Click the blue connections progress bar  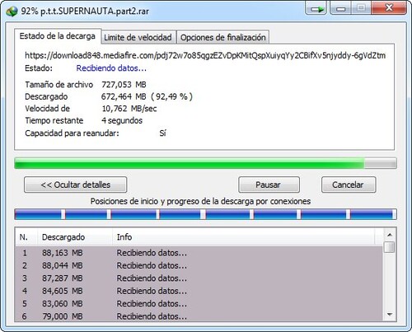coord(205,214)
